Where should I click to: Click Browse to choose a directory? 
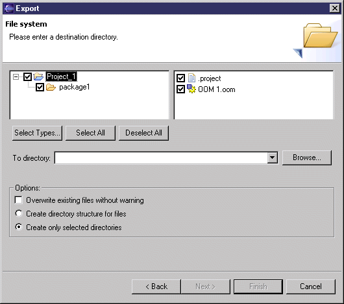tap(307, 158)
